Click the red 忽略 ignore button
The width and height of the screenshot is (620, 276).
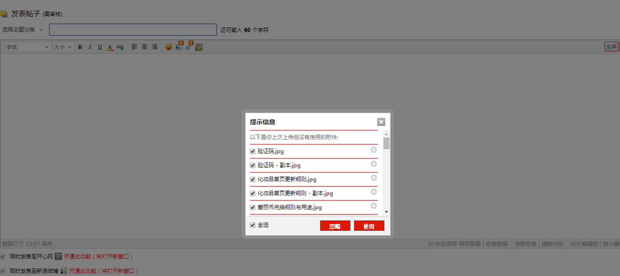pos(335,226)
